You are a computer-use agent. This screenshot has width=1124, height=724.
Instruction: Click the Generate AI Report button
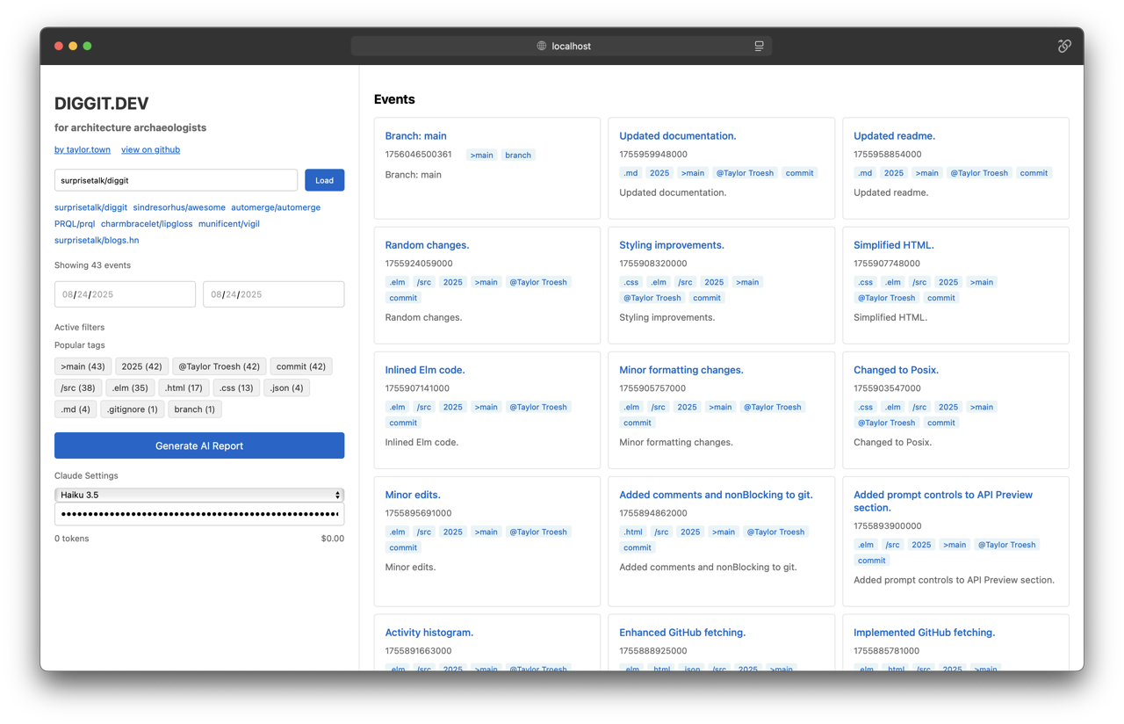pos(199,445)
